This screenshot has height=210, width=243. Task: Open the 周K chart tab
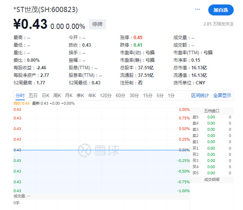tap(57, 96)
